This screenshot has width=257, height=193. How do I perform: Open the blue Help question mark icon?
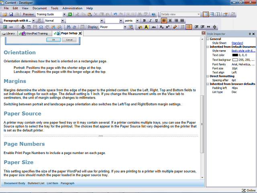[x=153, y=14]
